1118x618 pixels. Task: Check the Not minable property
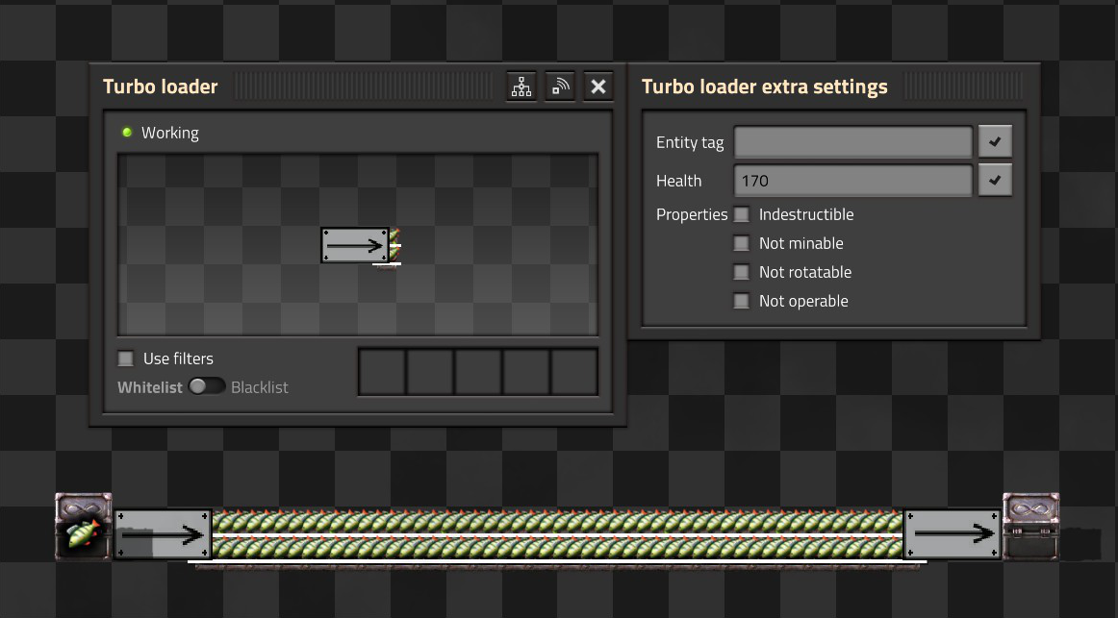(742, 243)
